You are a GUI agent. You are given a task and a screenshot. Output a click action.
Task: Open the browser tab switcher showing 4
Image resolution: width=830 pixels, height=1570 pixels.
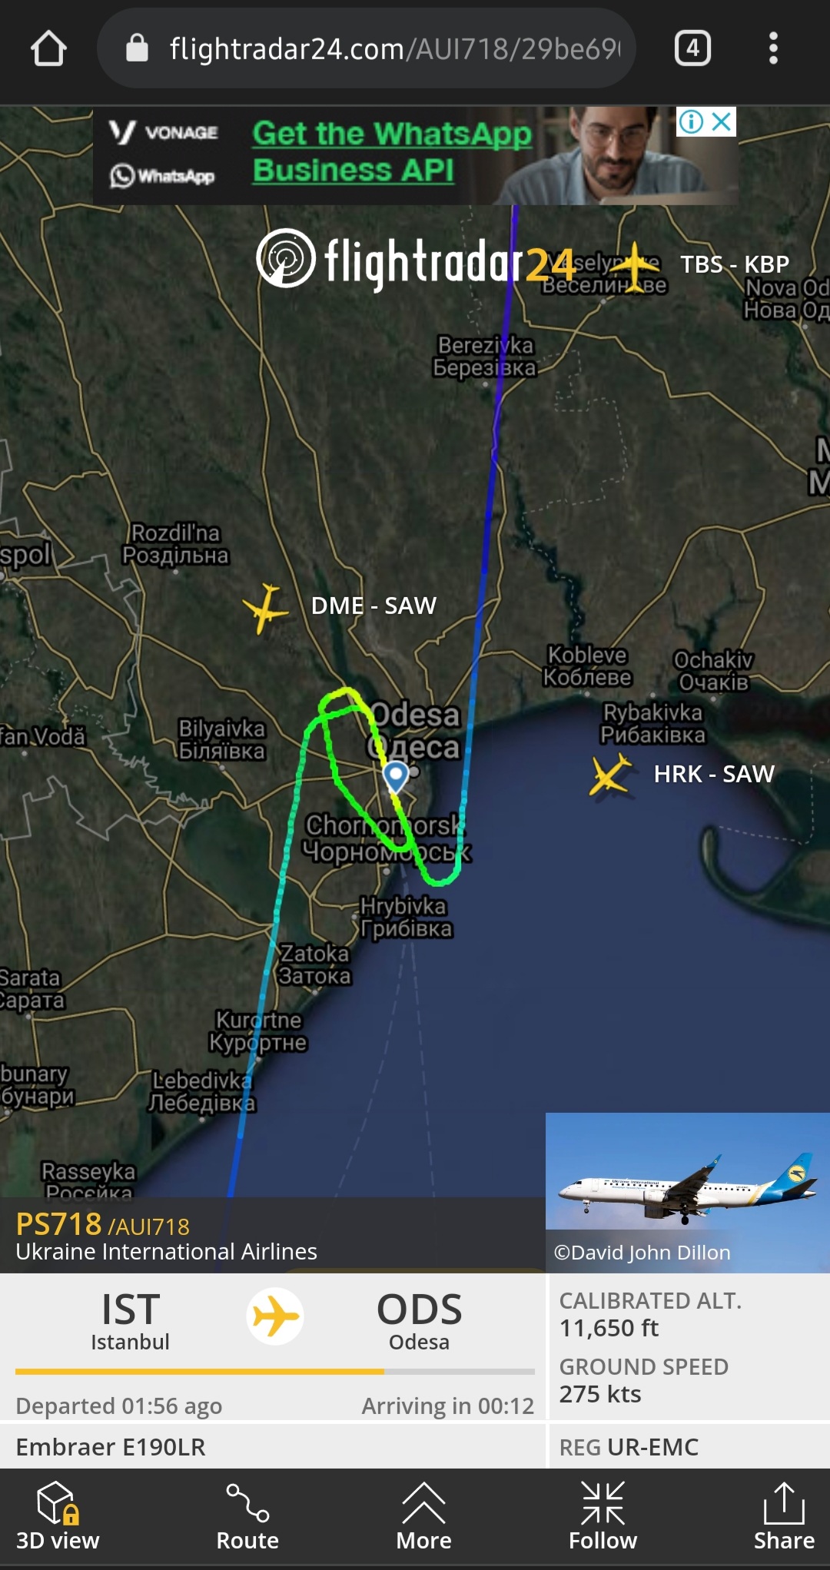point(692,48)
